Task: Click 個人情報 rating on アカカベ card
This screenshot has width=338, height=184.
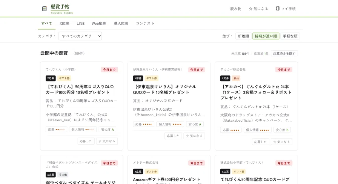Action: (258, 130)
